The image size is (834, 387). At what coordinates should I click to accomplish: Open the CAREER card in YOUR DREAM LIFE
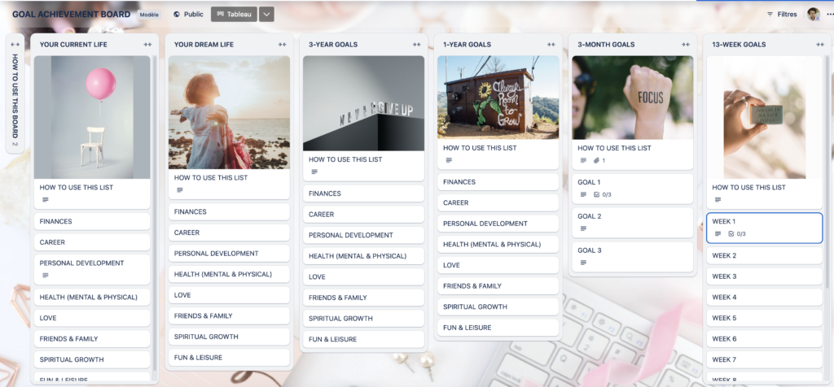pyautogui.click(x=229, y=233)
